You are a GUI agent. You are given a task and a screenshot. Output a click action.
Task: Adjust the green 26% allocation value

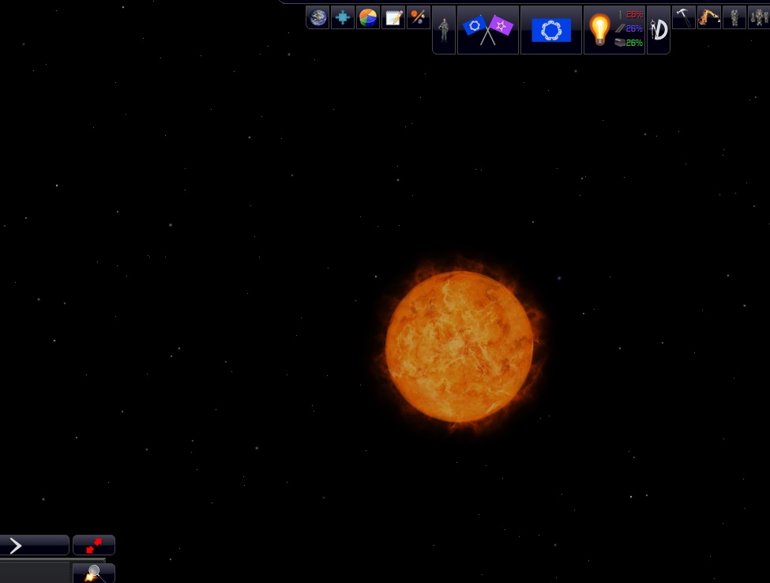tap(633, 43)
